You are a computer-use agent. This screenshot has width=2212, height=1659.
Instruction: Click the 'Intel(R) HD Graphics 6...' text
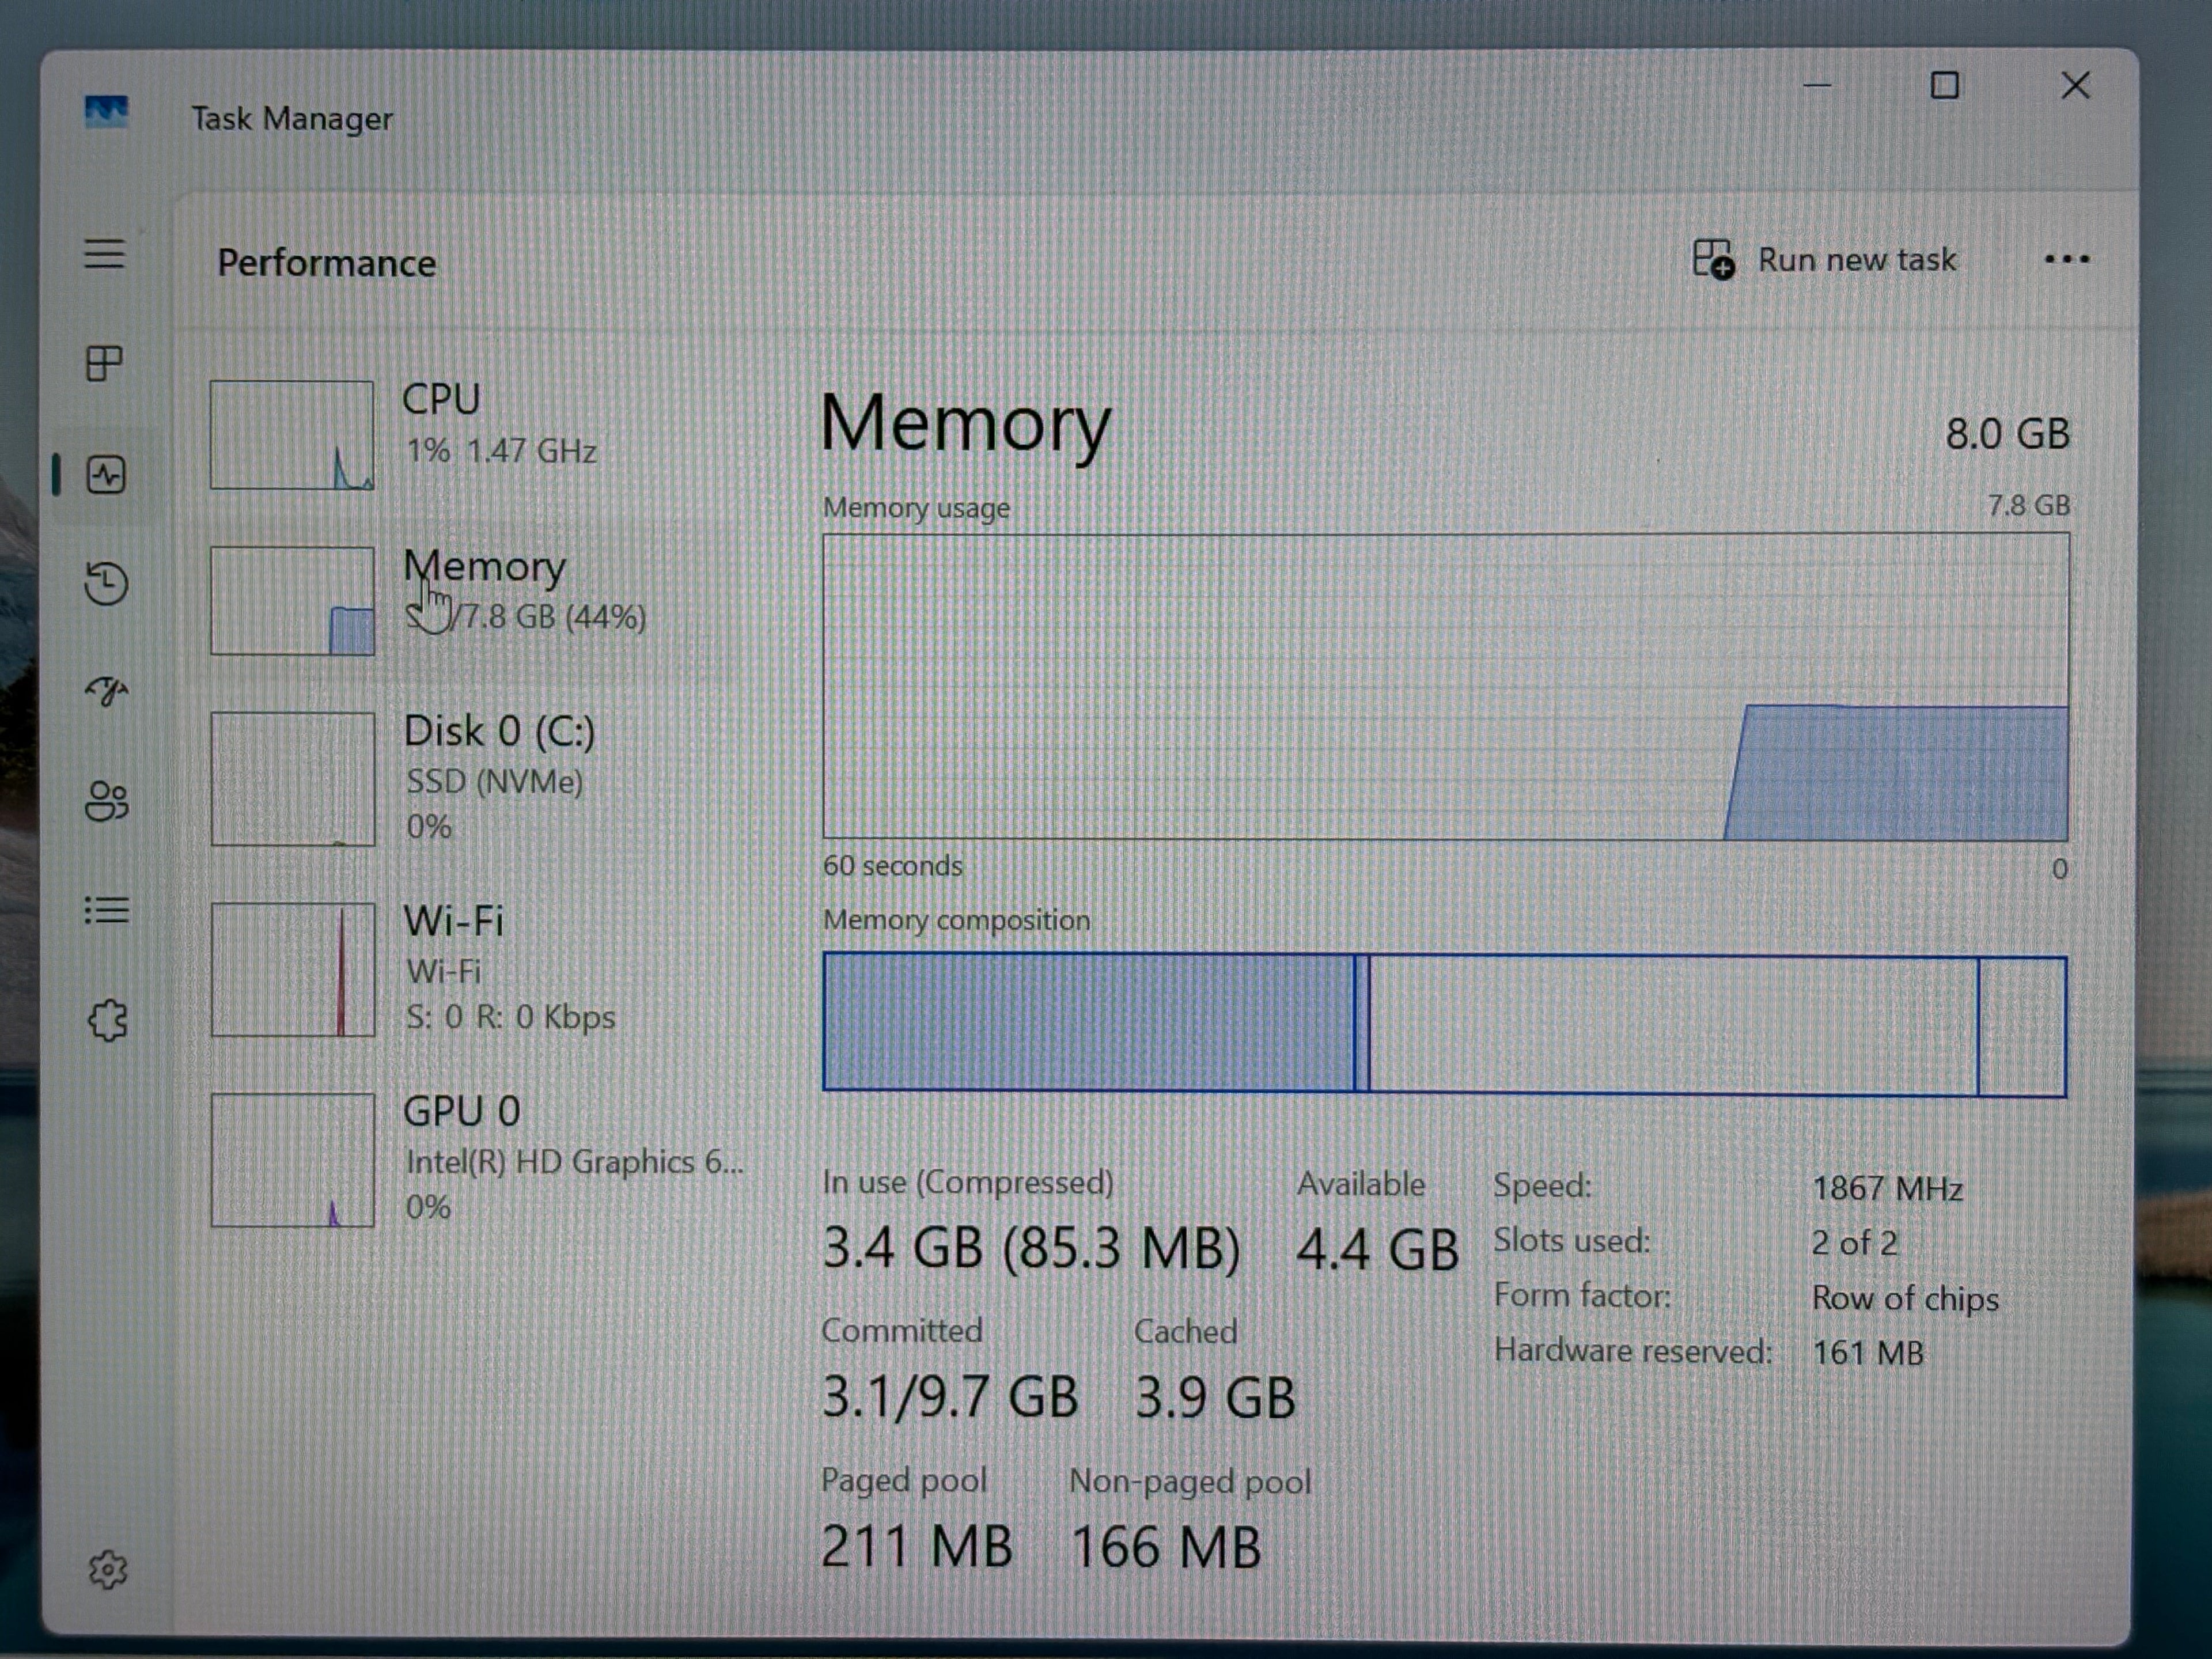pyautogui.click(x=575, y=1162)
